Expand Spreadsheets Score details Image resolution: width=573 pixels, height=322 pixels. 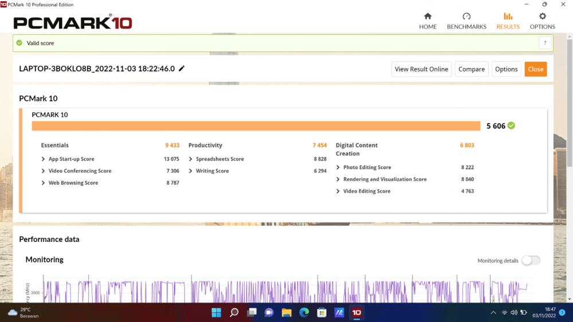(x=191, y=159)
